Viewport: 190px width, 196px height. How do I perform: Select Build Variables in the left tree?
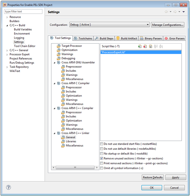pyautogui.click(x=23, y=30)
